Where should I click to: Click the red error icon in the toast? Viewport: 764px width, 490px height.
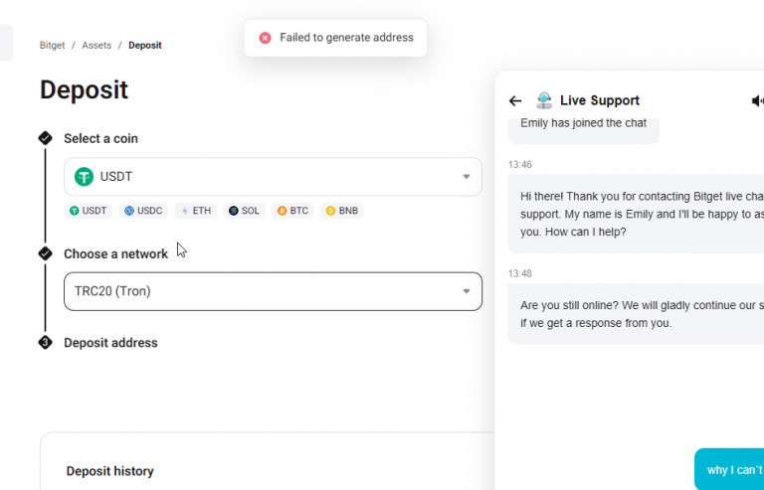coord(265,38)
